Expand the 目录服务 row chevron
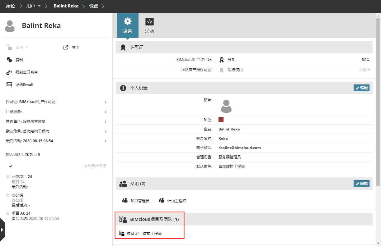 coord(106,112)
